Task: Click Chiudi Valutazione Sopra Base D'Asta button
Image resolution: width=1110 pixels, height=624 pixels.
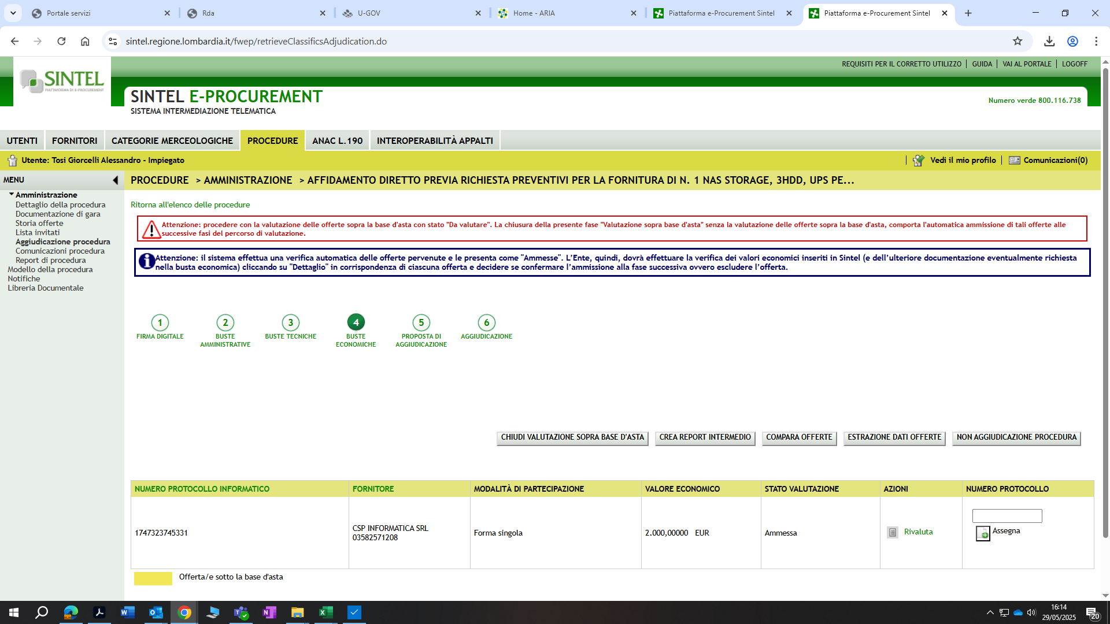Action: (x=572, y=437)
